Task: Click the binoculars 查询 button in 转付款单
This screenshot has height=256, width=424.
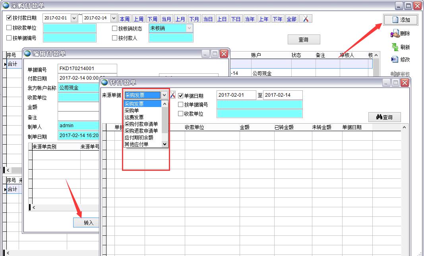Action: pos(384,117)
